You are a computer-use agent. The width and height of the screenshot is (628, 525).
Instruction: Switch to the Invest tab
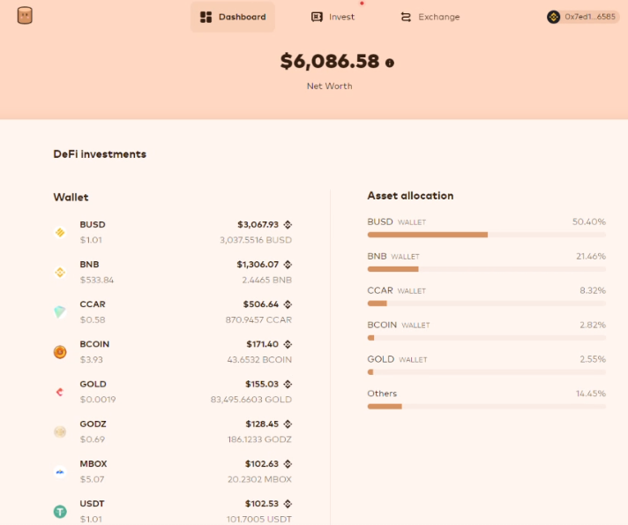333,17
